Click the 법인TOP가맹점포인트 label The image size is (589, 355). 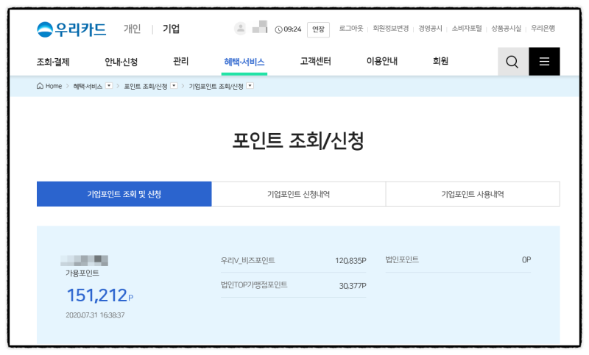click(254, 285)
